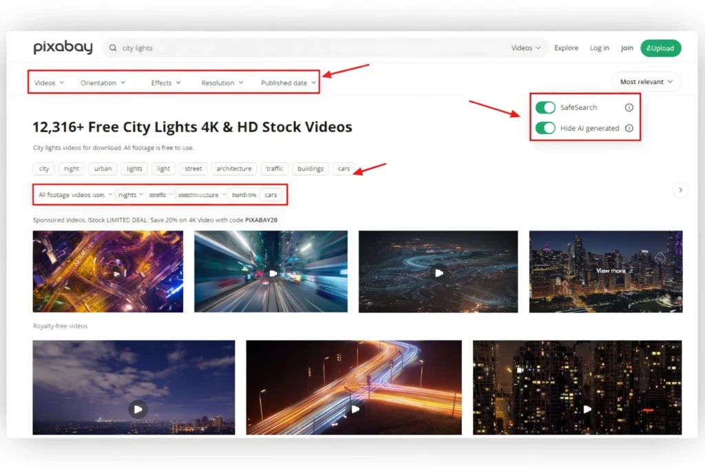Click the city lights search field
Screen dimensions: 705x470
310,48
